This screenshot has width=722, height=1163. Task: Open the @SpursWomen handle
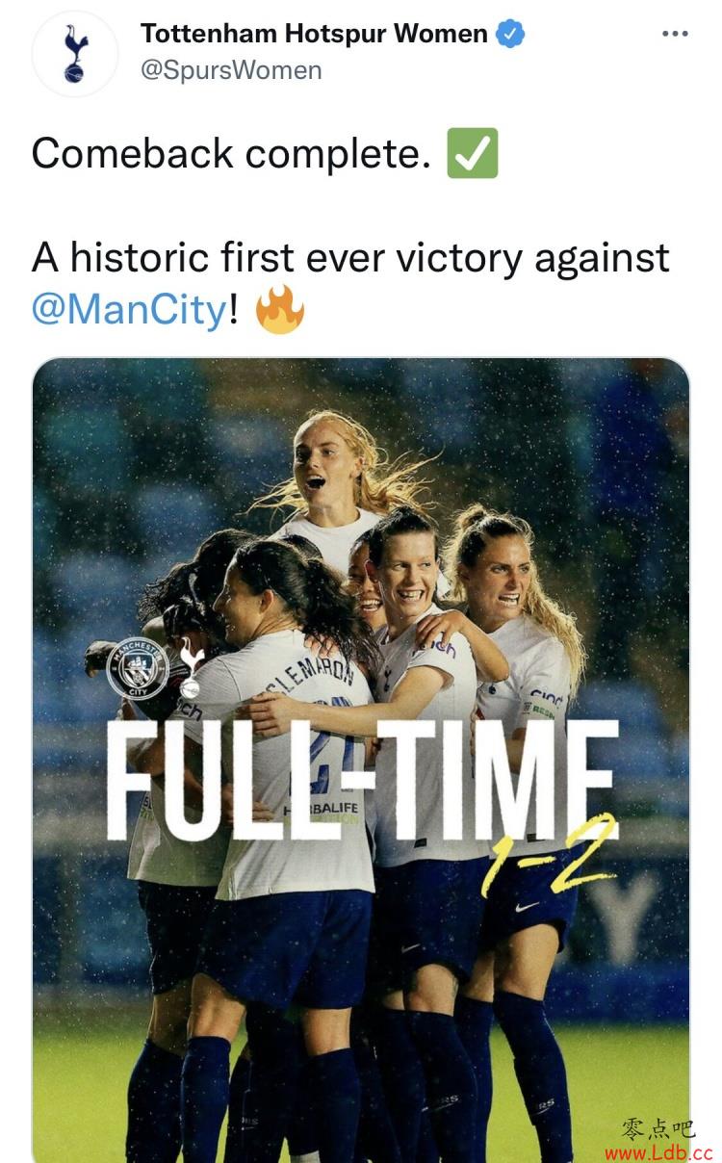[231, 70]
